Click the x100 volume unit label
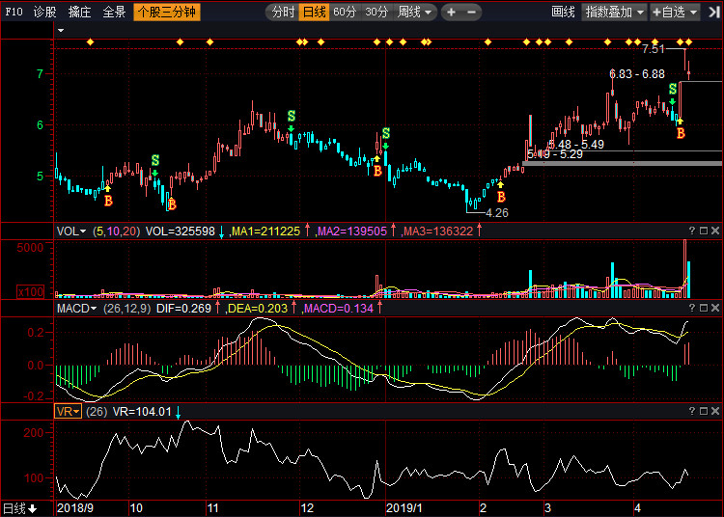This screenshot has height=517, width=724. pyautogui.click(x=31, y=291)
